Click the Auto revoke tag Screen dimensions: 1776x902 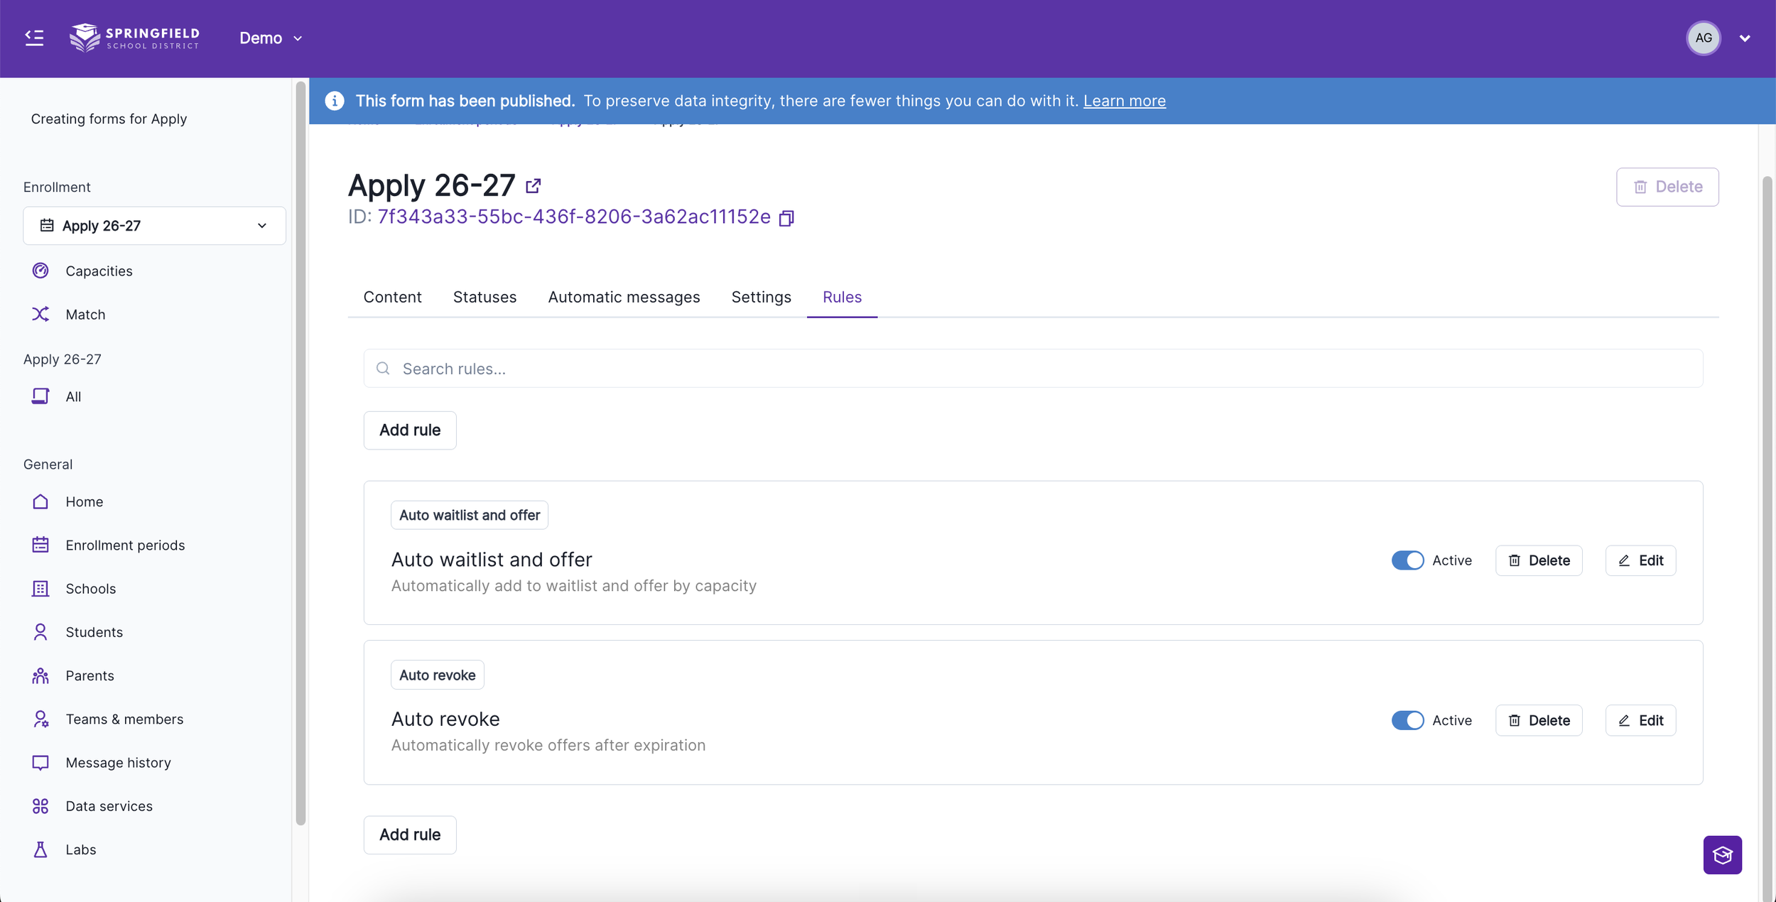[437, 675]
